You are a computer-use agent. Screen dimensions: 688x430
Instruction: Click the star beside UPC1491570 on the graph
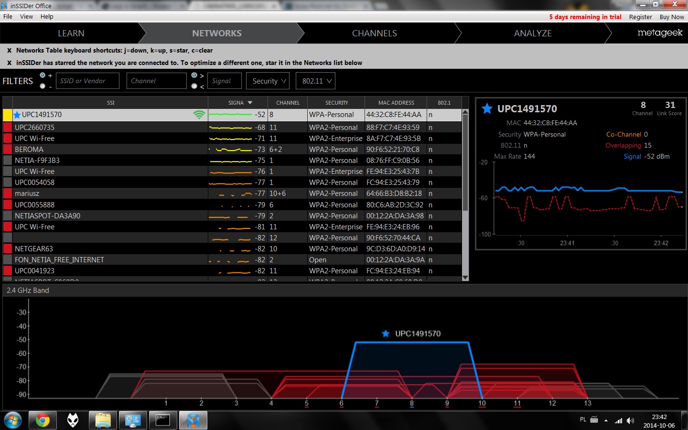click(x=386, y=333)
